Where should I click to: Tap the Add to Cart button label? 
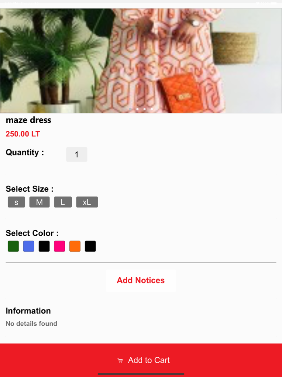(149, 360)
